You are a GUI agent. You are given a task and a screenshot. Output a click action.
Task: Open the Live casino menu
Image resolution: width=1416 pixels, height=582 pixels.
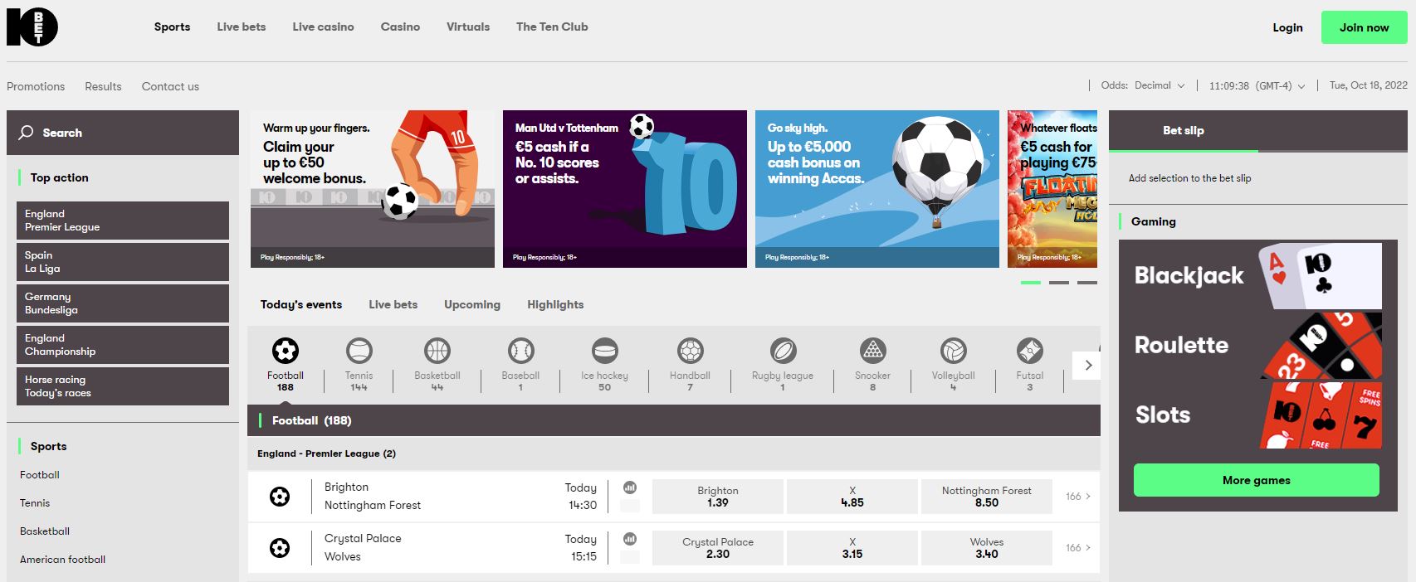tap(323, 27)
